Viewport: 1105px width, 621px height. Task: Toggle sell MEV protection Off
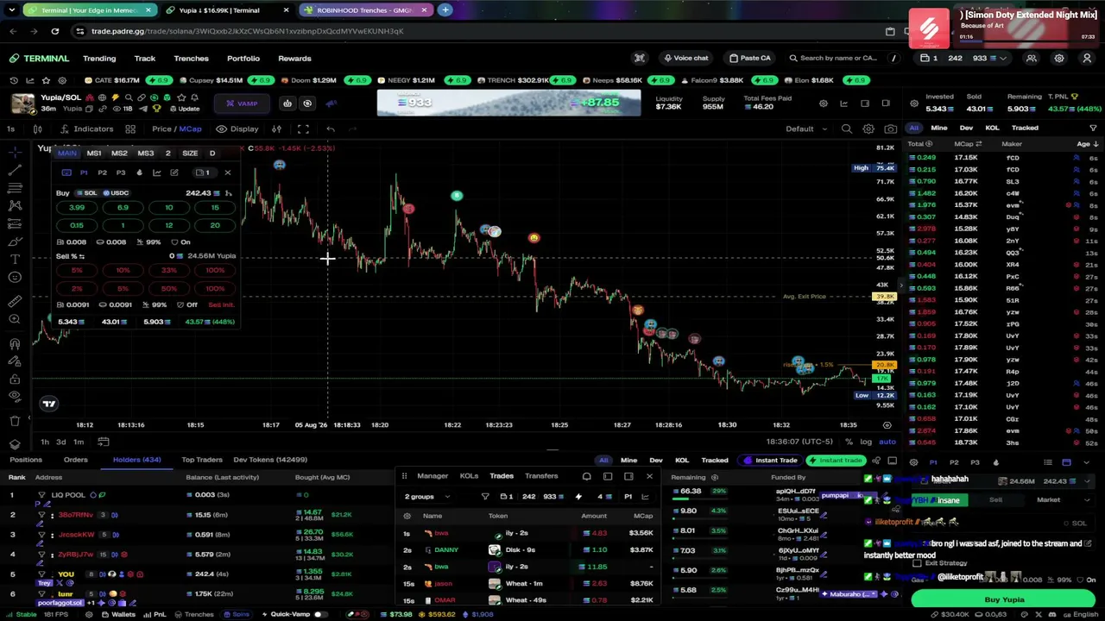coord(186,304)
